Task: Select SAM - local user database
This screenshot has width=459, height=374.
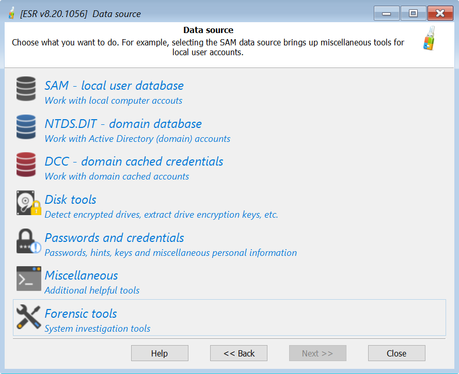Action: (114, 86)
